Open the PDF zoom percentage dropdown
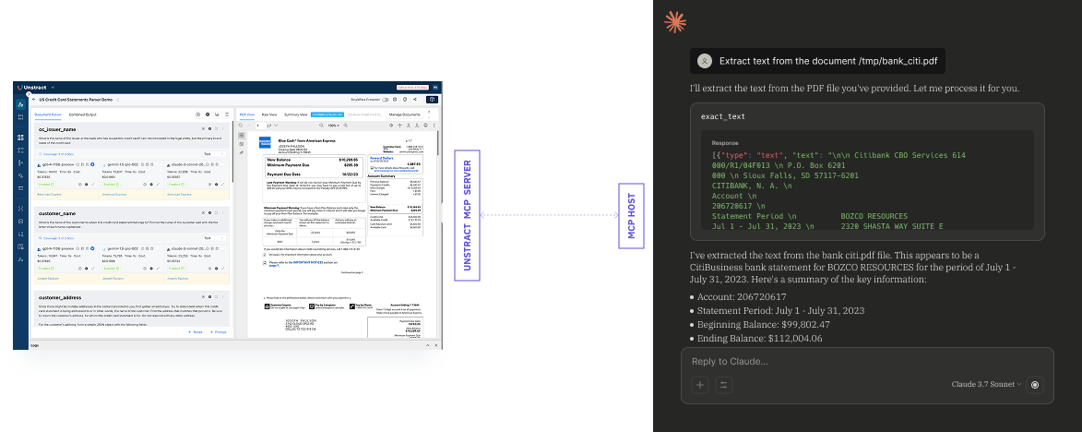 [333, 125]
